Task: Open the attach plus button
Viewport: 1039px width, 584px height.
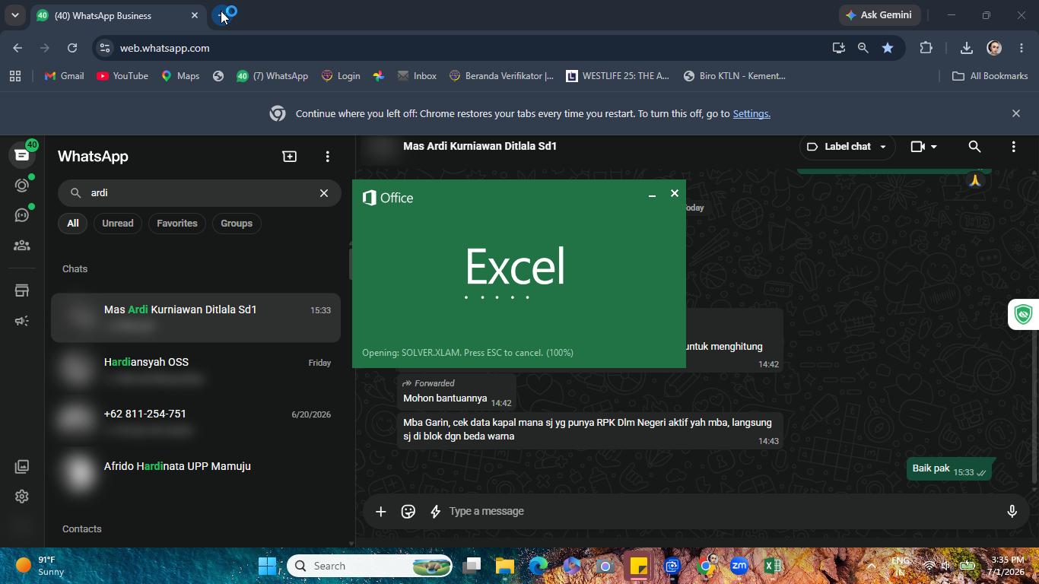Action: tap(380, 511)
